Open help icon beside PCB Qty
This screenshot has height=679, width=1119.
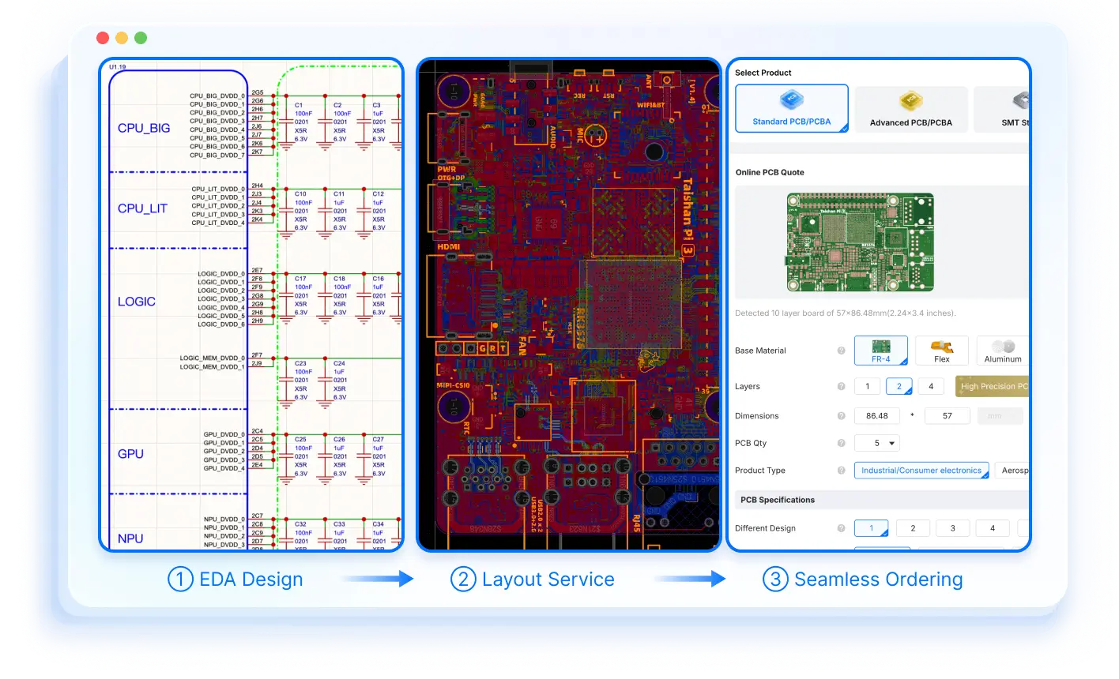tap(842, 443)
